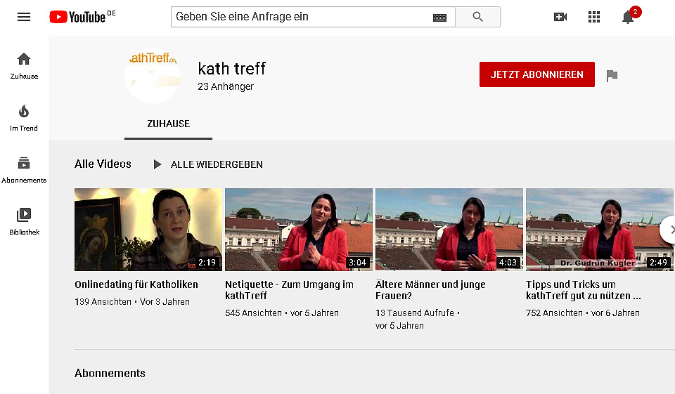Open the Netiquette video title link
Viewport: 675px width, 394px height.
tap(289, 290)
